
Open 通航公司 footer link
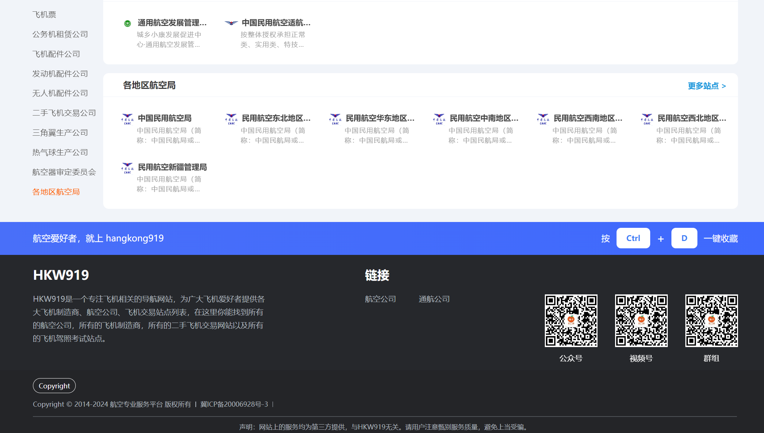point(434,299)
